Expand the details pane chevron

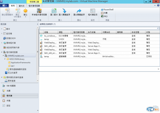pos(158,69)
